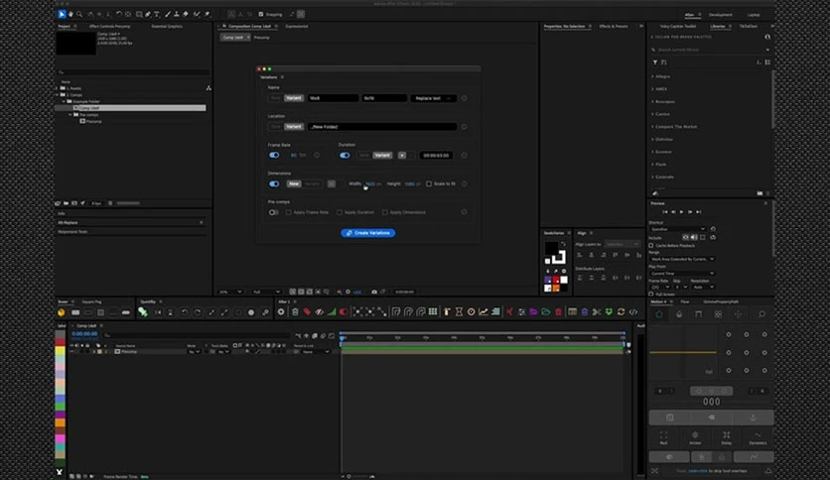Toggle the Dimensions switch
Image resolution: width=830 pixels, height=480 pixels.
click(x=274, y=183)
